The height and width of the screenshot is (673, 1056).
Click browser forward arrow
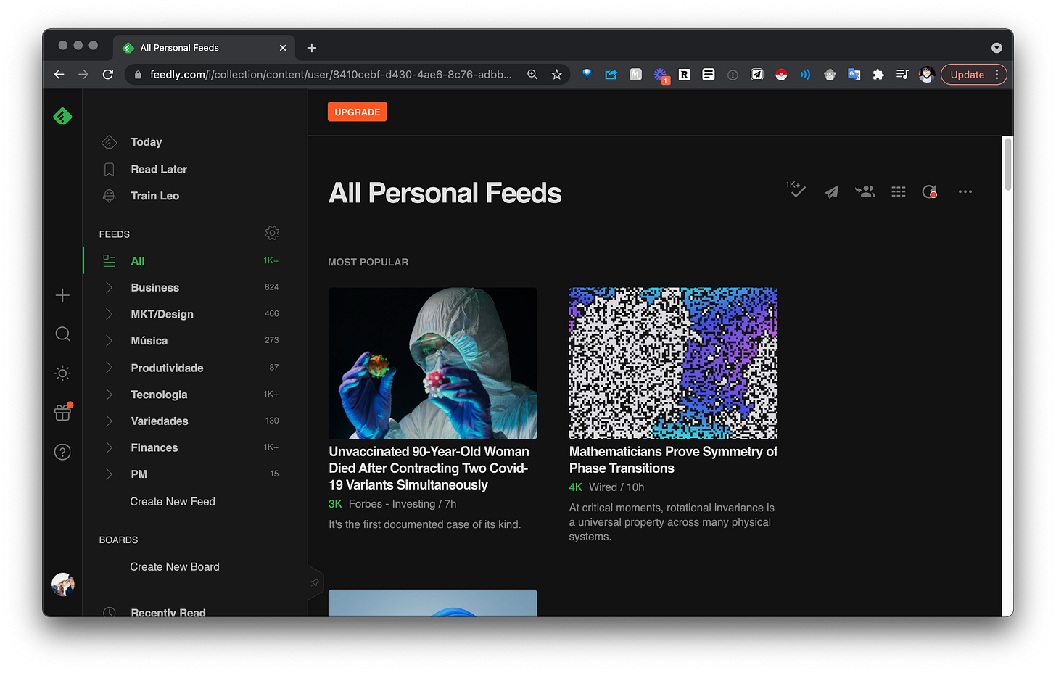click(83, 75)
